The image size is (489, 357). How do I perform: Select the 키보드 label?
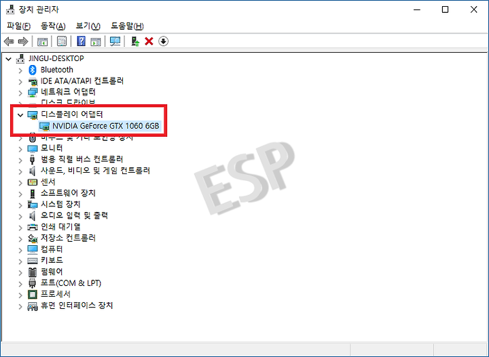coord(52,260)
